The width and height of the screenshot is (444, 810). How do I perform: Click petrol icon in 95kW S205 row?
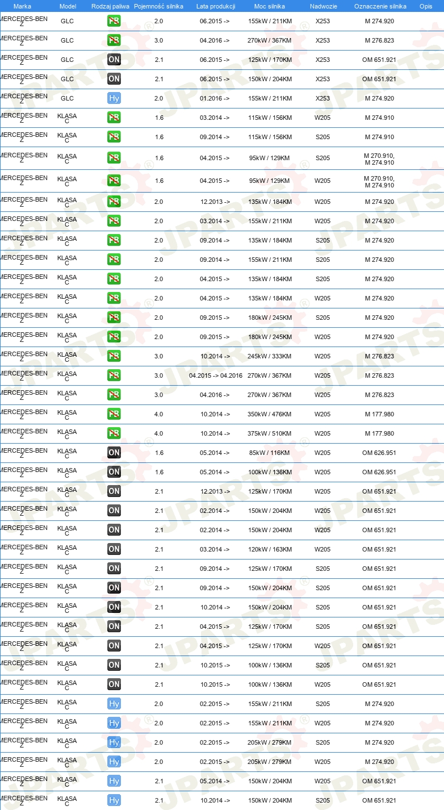[114, 158]
